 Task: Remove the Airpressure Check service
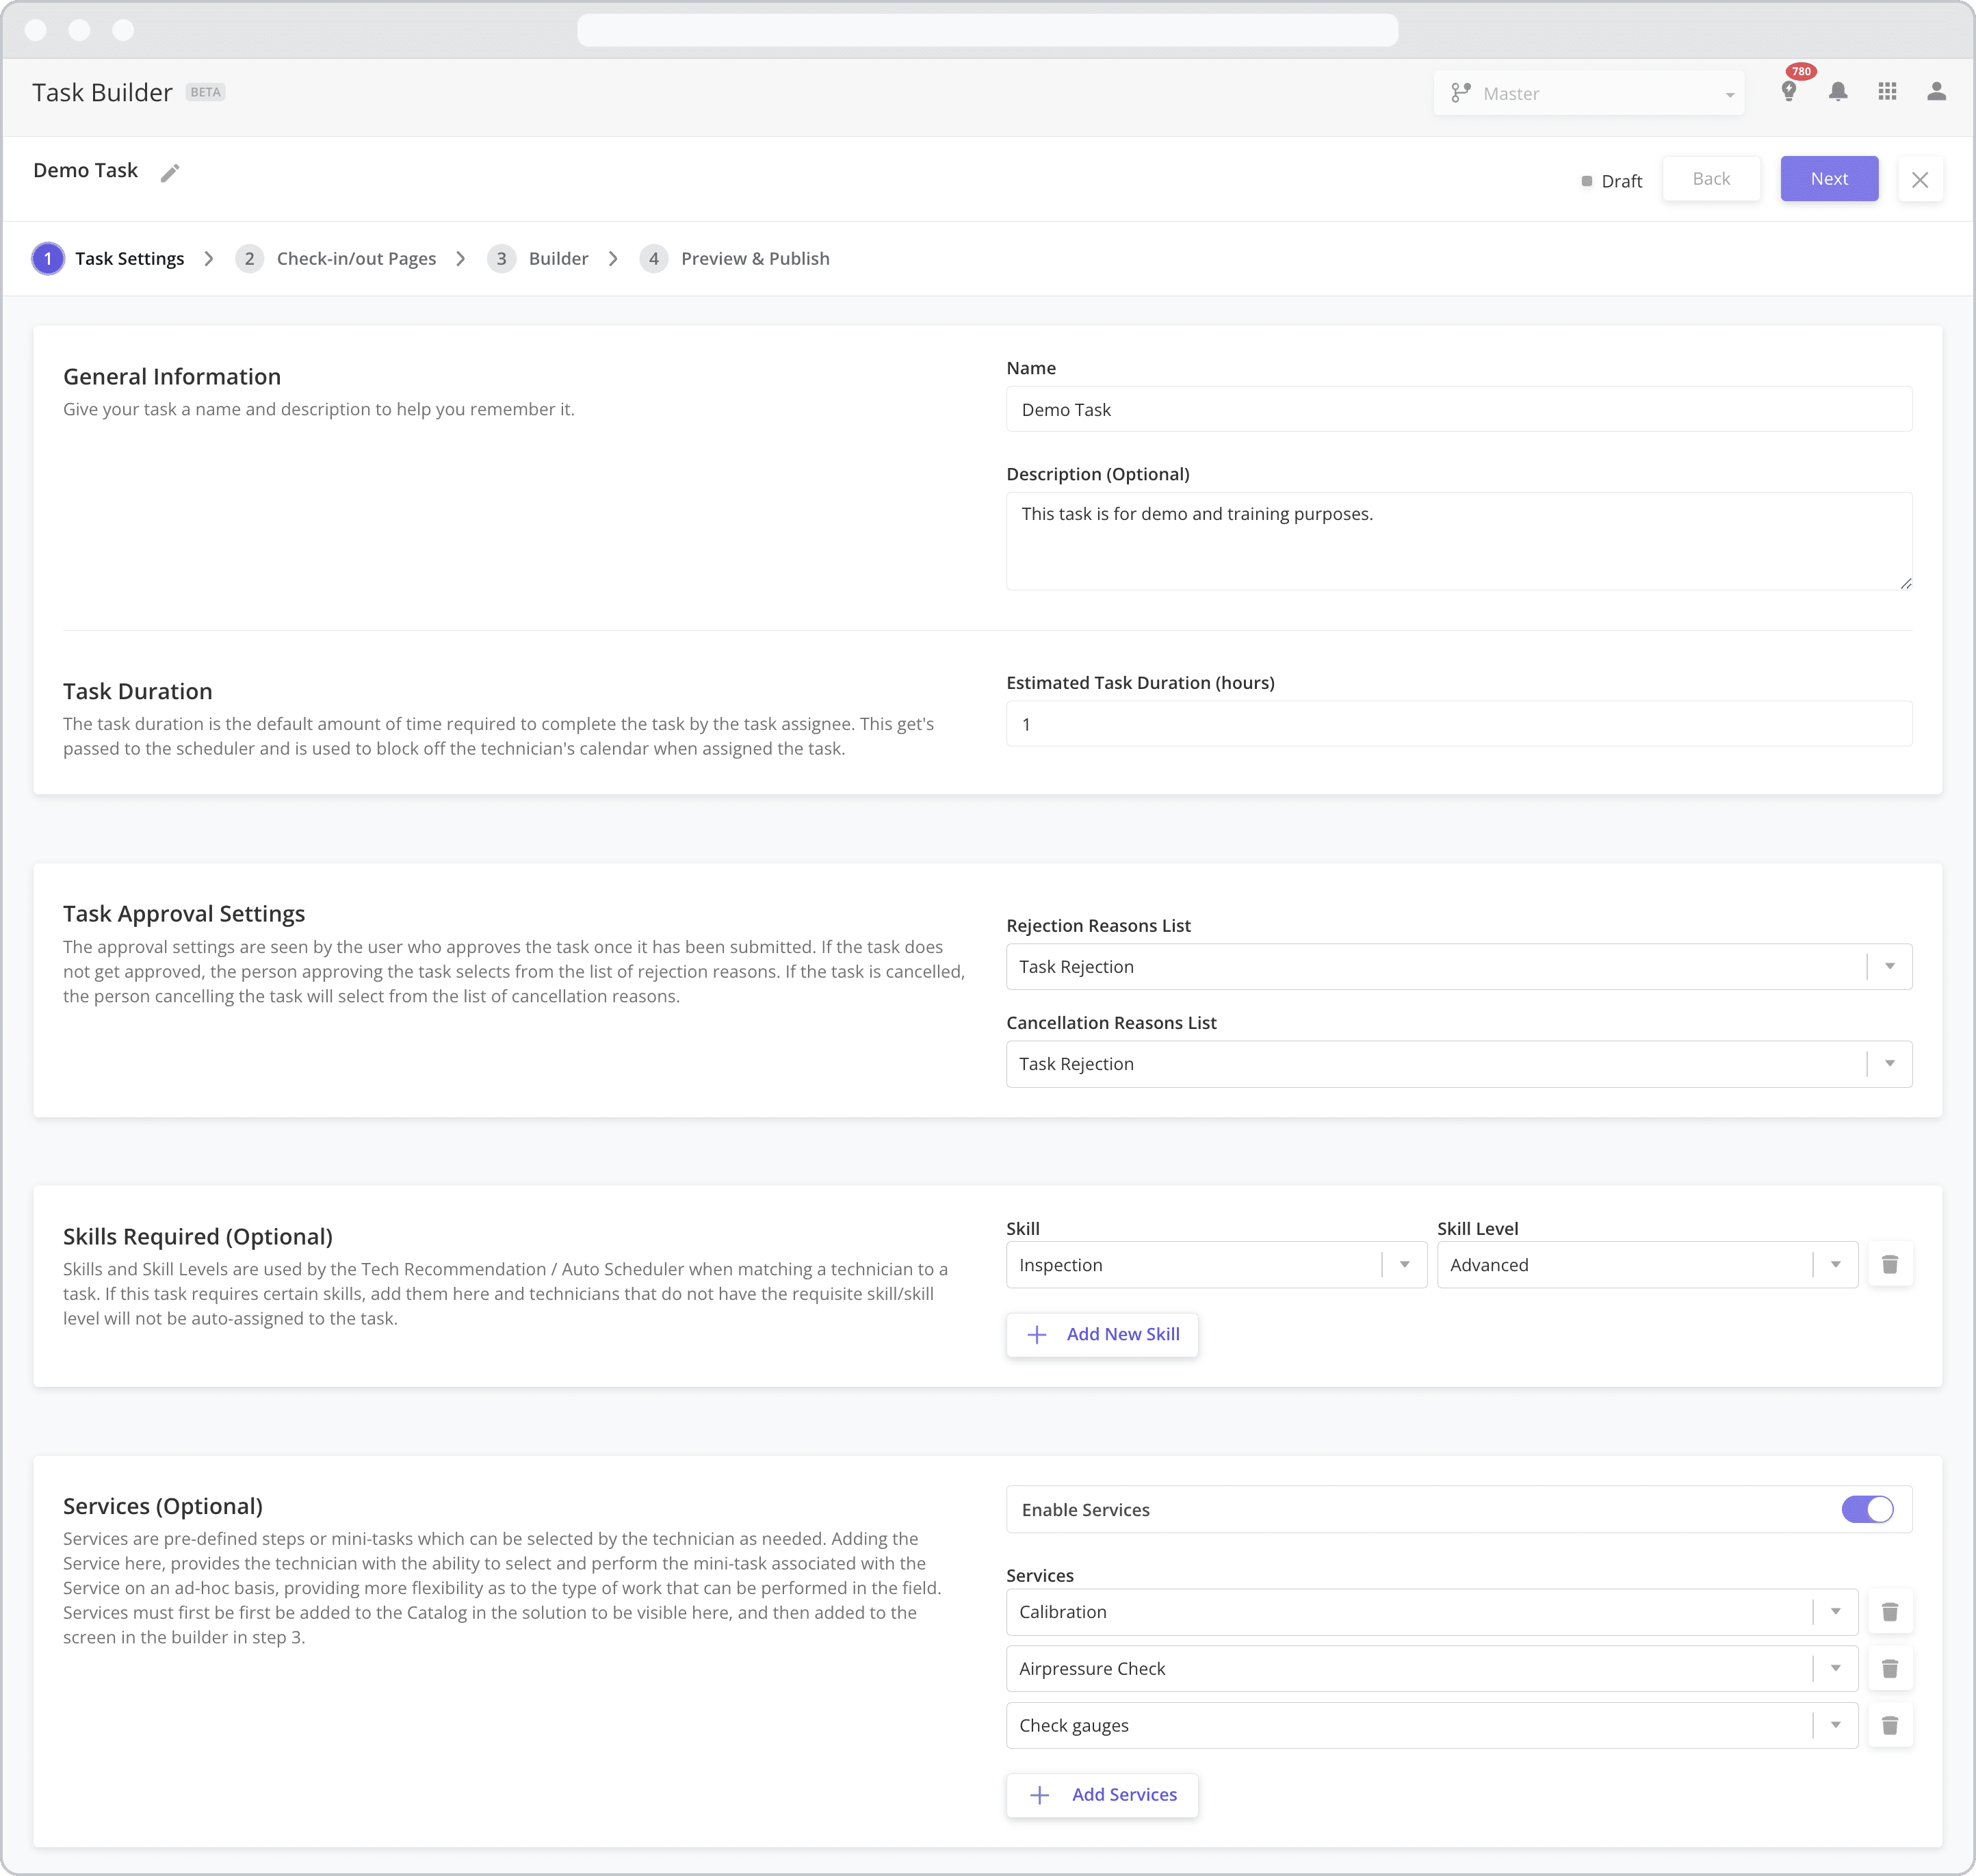coord(1890,1668)
